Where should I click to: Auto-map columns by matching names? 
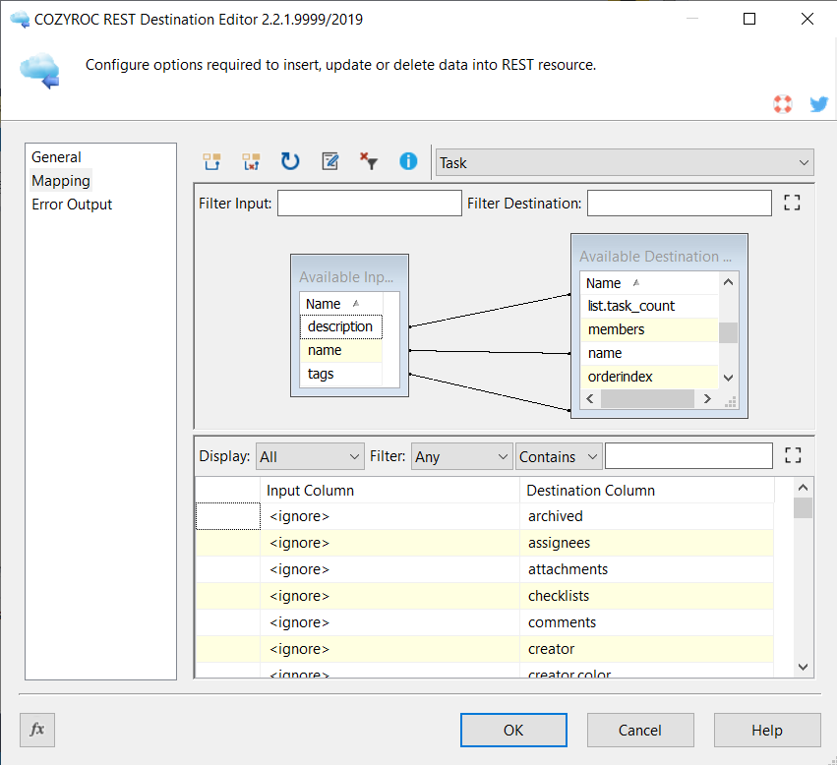pos(211,160)
